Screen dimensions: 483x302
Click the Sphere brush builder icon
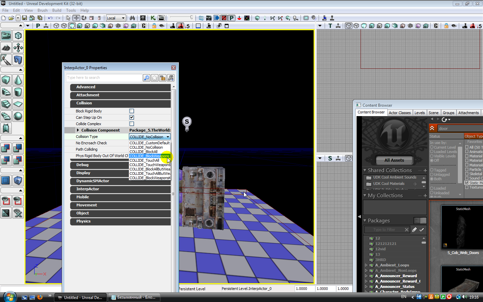point(18,116)
